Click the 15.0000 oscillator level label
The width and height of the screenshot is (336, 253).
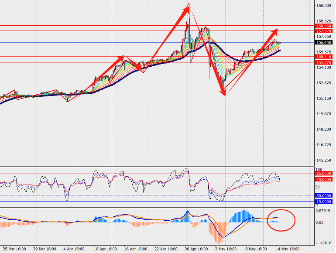324,202
